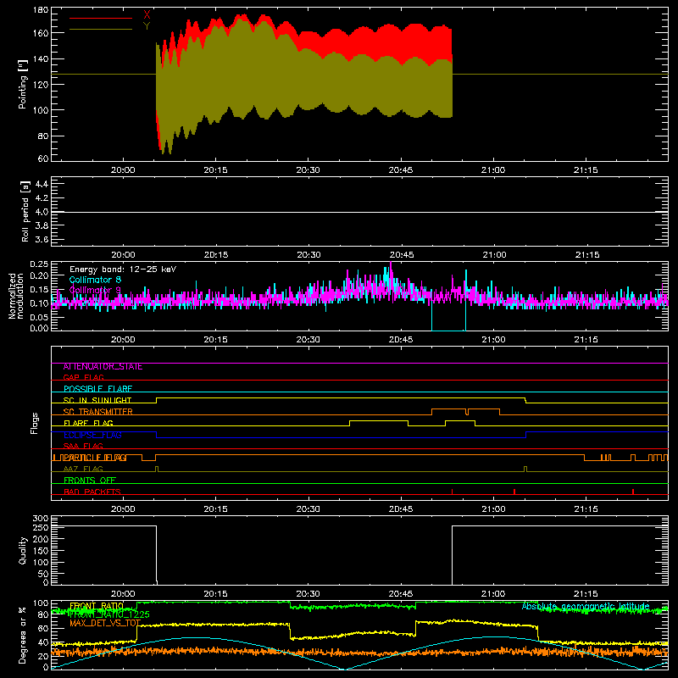
Task: Click the 4.4 tick on Roll period axis
Action: [42, 184]
